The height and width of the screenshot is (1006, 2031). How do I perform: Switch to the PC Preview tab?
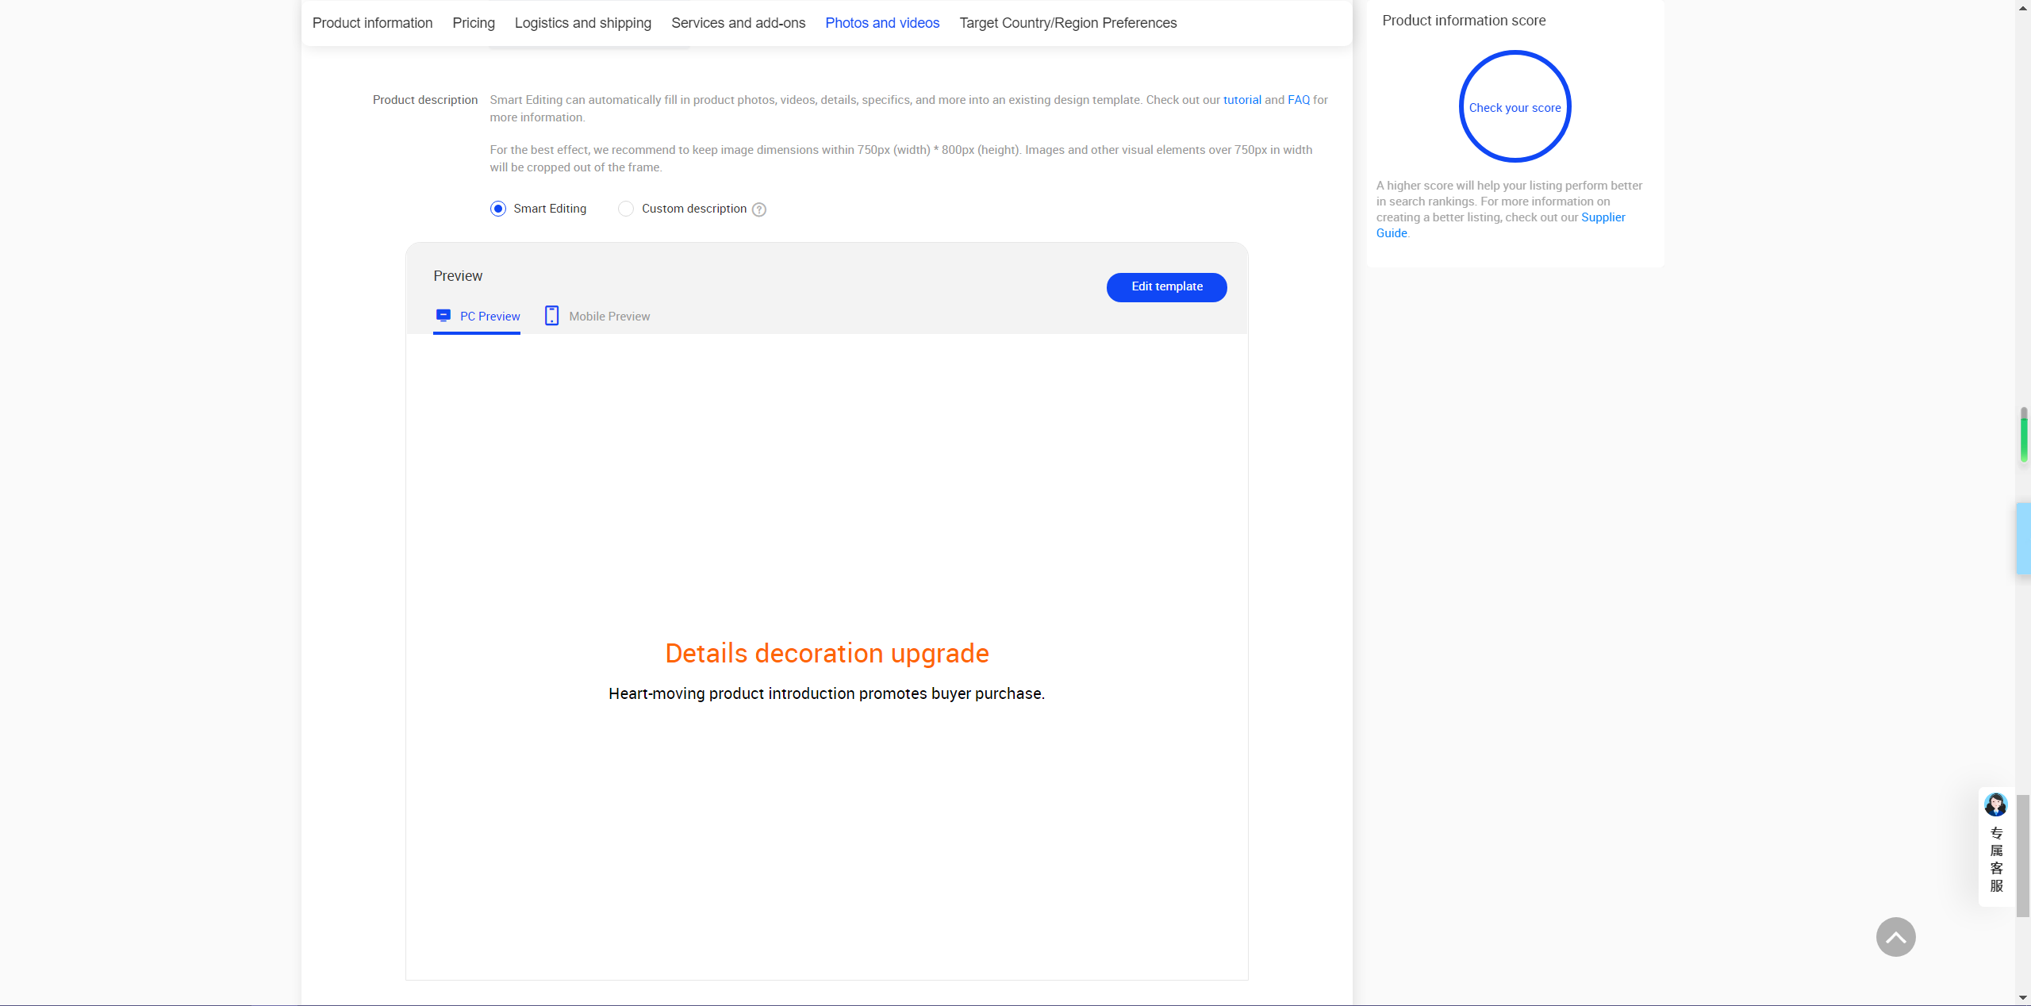[x=490, y=317]
